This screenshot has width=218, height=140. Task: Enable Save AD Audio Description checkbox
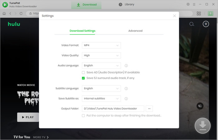pos(83,72)
